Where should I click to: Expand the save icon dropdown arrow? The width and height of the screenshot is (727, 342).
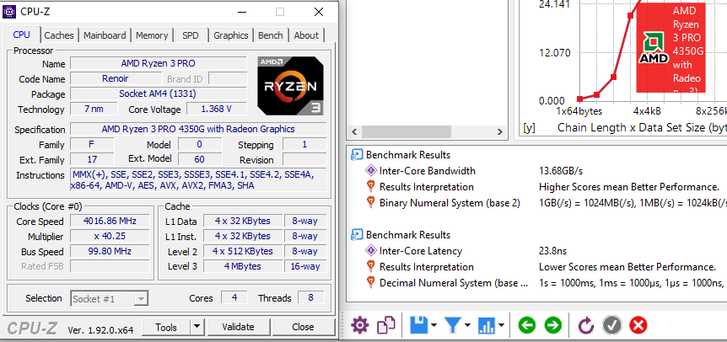point(434,325)
